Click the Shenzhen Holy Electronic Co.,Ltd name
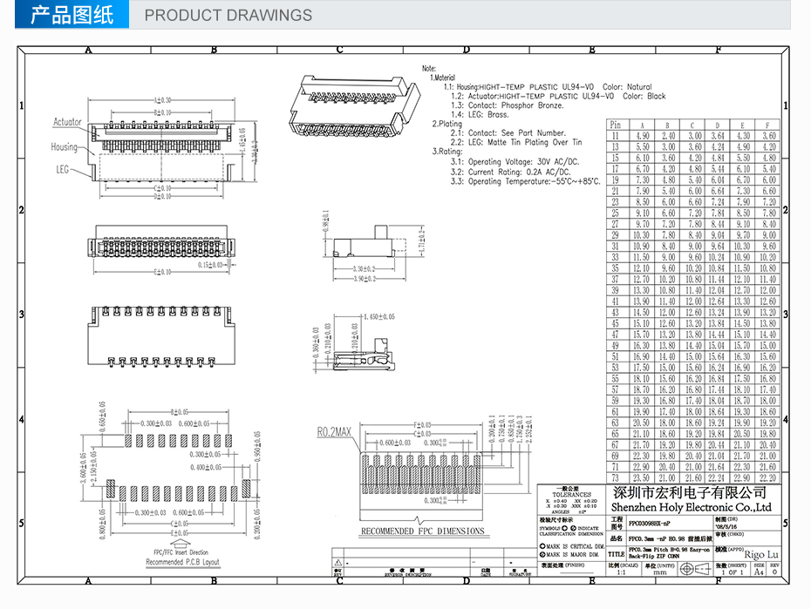 point(692,506)
